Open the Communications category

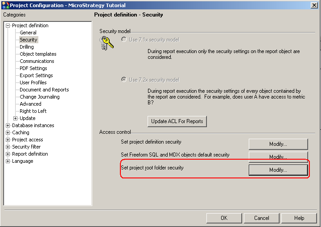(x=37, y=61)
